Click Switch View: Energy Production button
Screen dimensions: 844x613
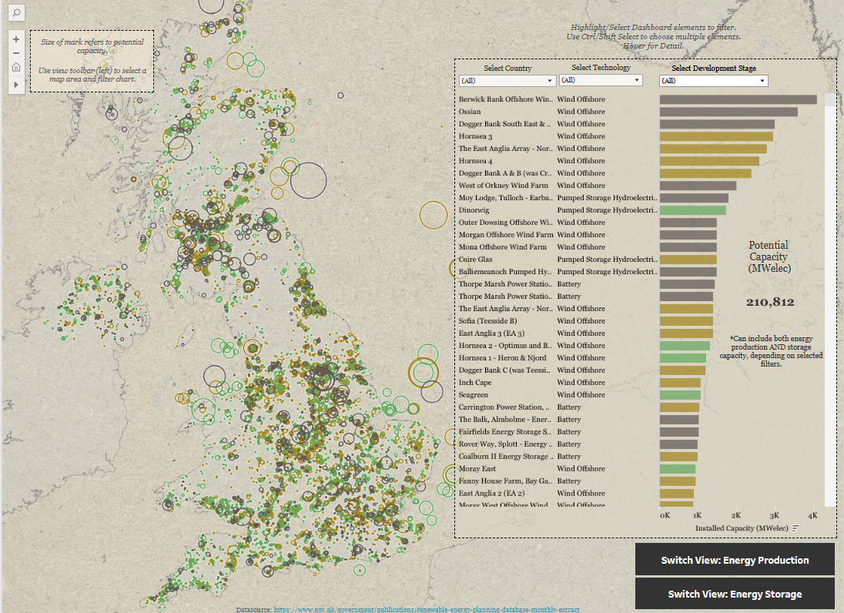(735, 560)
